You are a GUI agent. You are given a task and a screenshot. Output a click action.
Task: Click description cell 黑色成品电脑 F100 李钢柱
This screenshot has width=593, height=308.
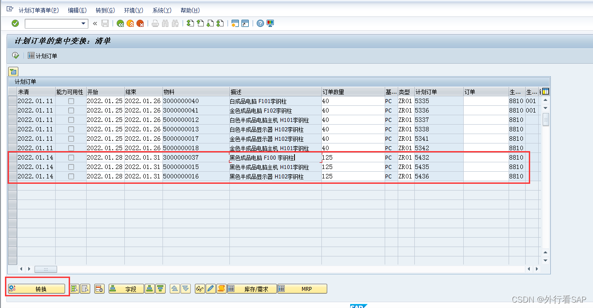coord(275,158)
